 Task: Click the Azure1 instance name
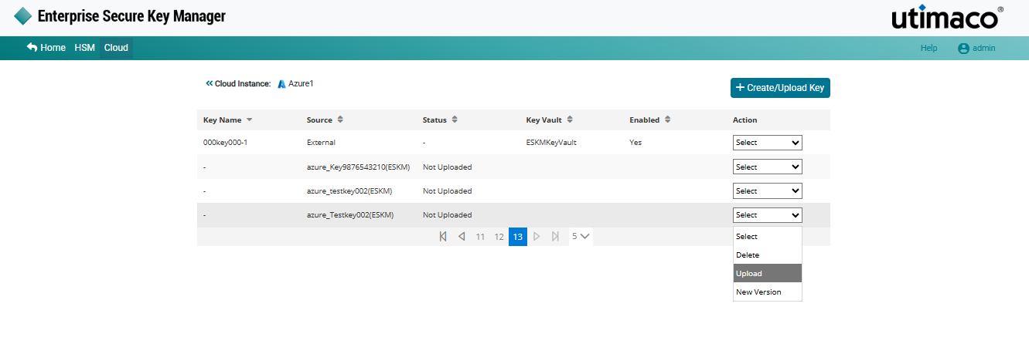(302, 83)
